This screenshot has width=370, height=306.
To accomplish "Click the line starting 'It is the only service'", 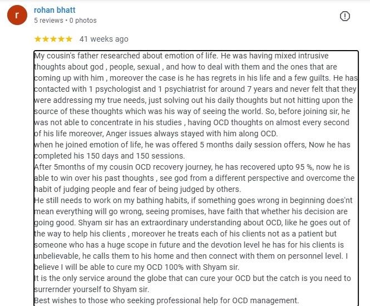I will (x=193, y=278).
